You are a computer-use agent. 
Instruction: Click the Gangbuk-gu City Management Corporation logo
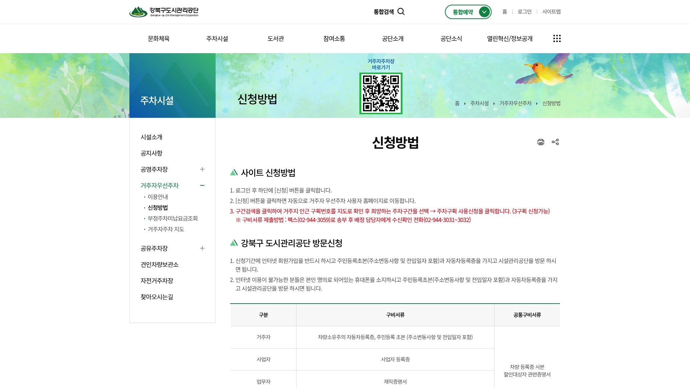coord(164,12)
